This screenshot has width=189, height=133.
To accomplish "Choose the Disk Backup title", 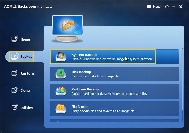I will (81, 72).
